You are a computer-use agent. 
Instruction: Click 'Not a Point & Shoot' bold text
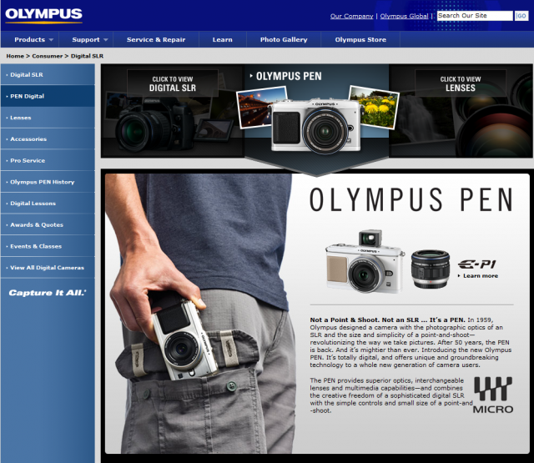click(387, 320)
